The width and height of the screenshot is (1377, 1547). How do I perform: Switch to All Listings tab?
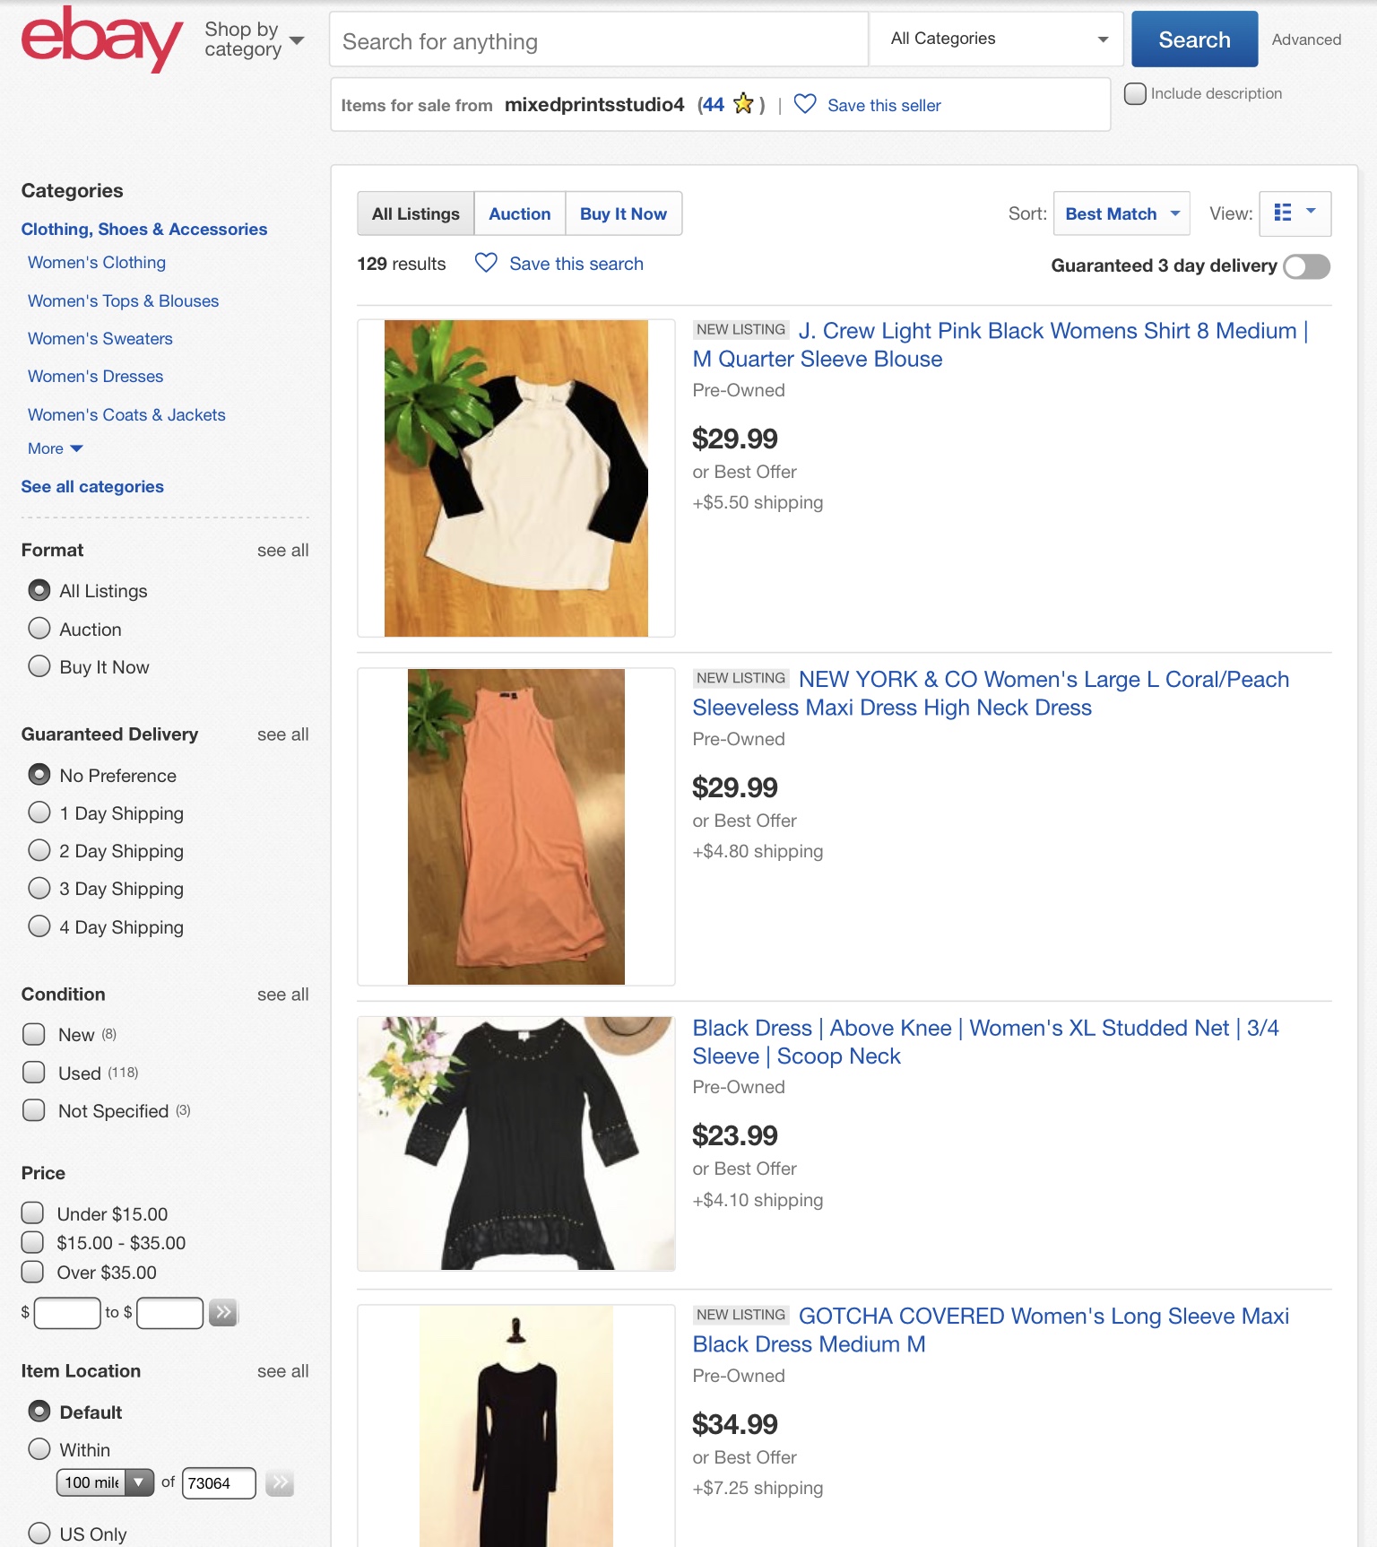pyautogui.click(x=415, y=213)
